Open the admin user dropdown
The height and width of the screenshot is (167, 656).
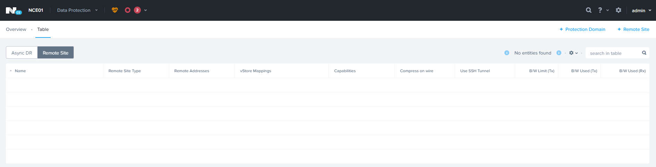click(x=641, y=10)
